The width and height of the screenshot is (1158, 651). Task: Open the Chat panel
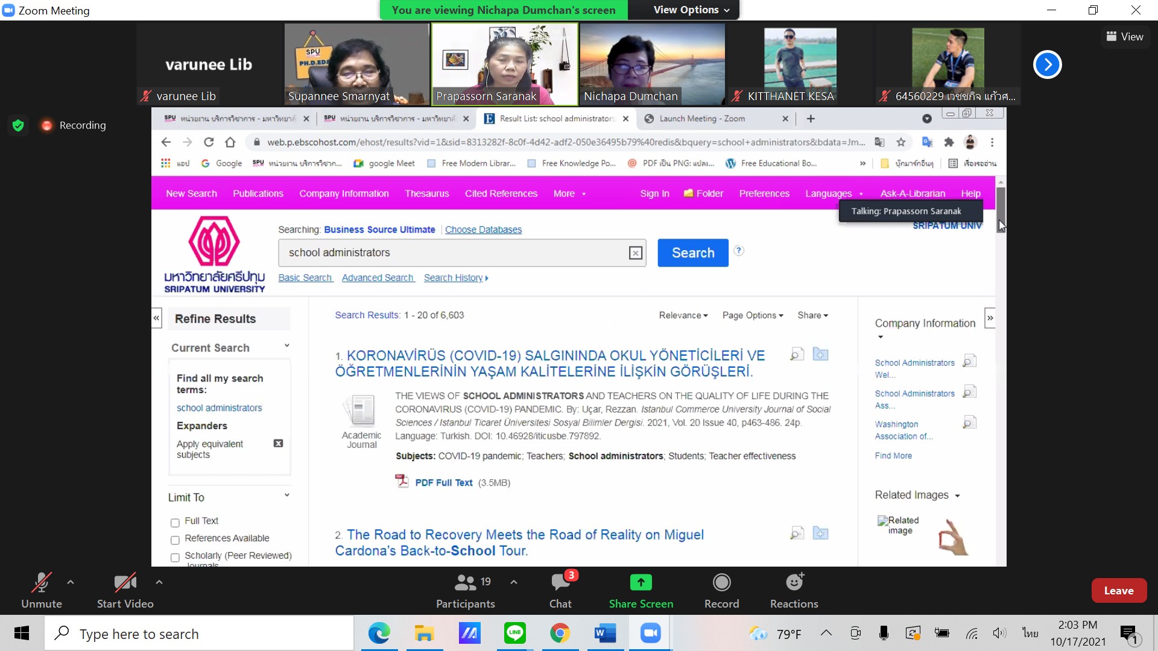[x=560, y=591]
